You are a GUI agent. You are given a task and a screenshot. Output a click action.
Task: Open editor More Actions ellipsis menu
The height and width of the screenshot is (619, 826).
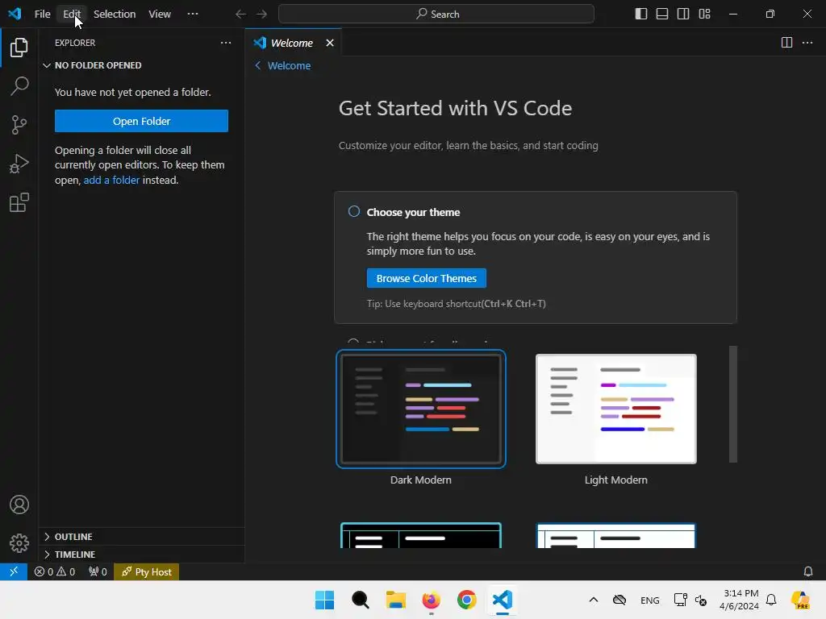(x=807, y=43)
